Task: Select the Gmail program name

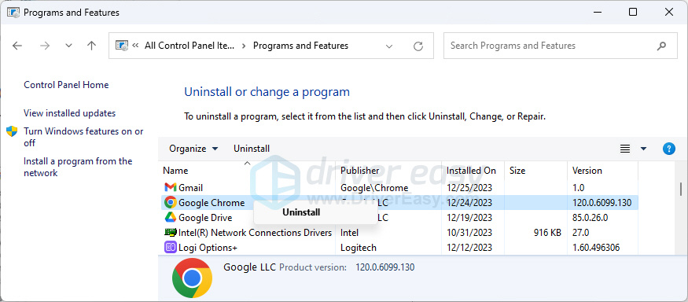Action: point(190,188)
